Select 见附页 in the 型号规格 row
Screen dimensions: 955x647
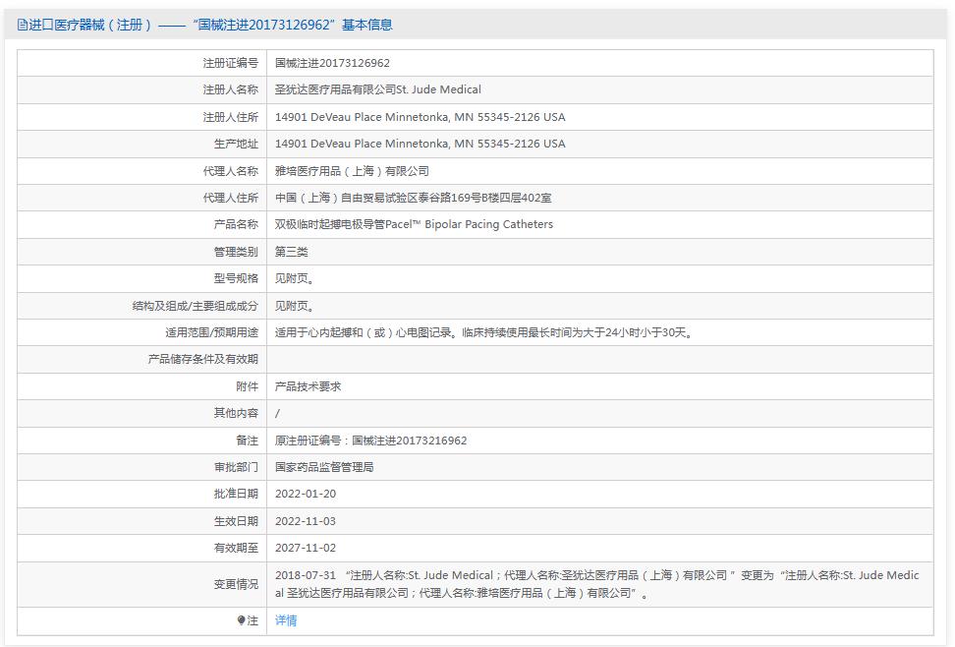click(x=294, y=278)
